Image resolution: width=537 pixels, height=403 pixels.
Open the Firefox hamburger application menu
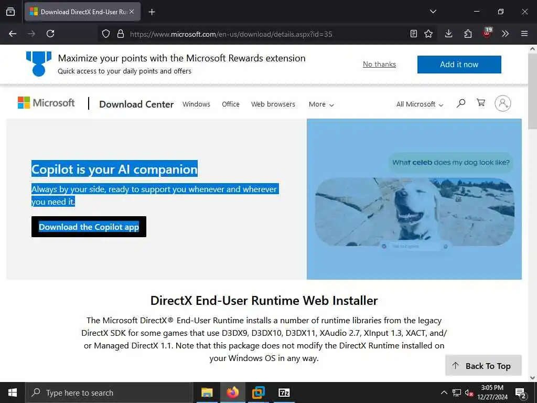524,34
